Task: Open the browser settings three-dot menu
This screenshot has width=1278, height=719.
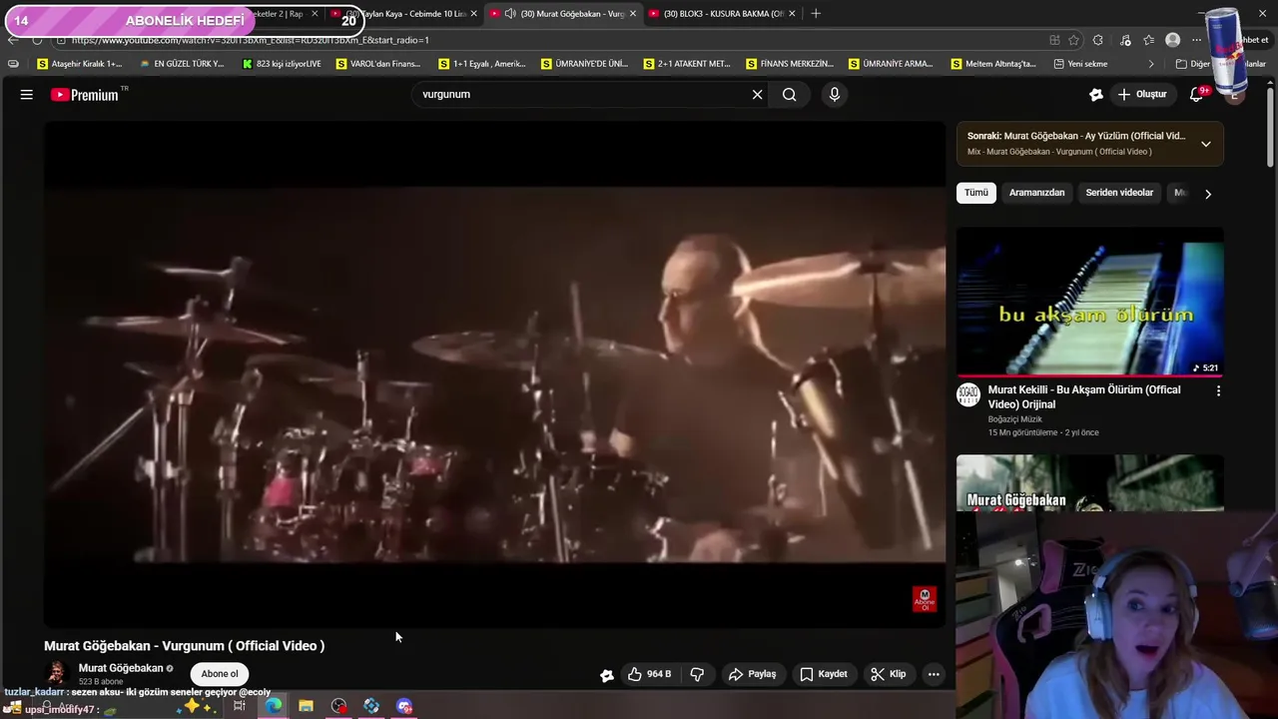Action: click(1196, 40)
